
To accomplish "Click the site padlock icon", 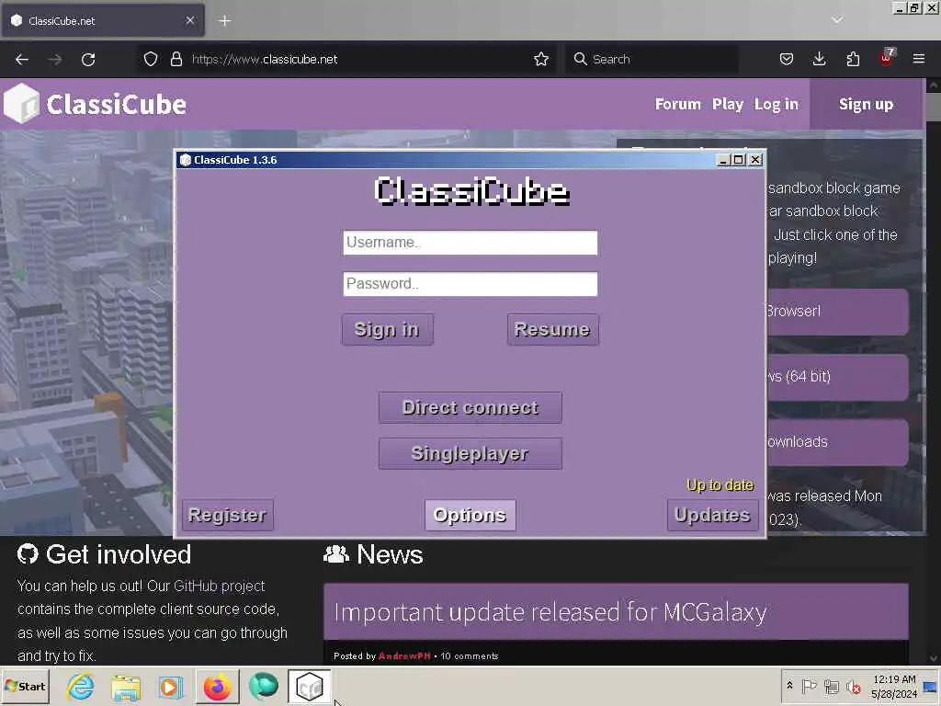I will [176, 59].
